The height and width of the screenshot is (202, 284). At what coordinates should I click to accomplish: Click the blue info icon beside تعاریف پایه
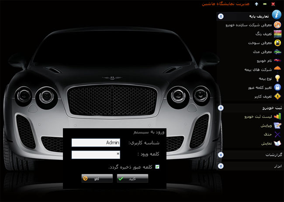[277, 14]
